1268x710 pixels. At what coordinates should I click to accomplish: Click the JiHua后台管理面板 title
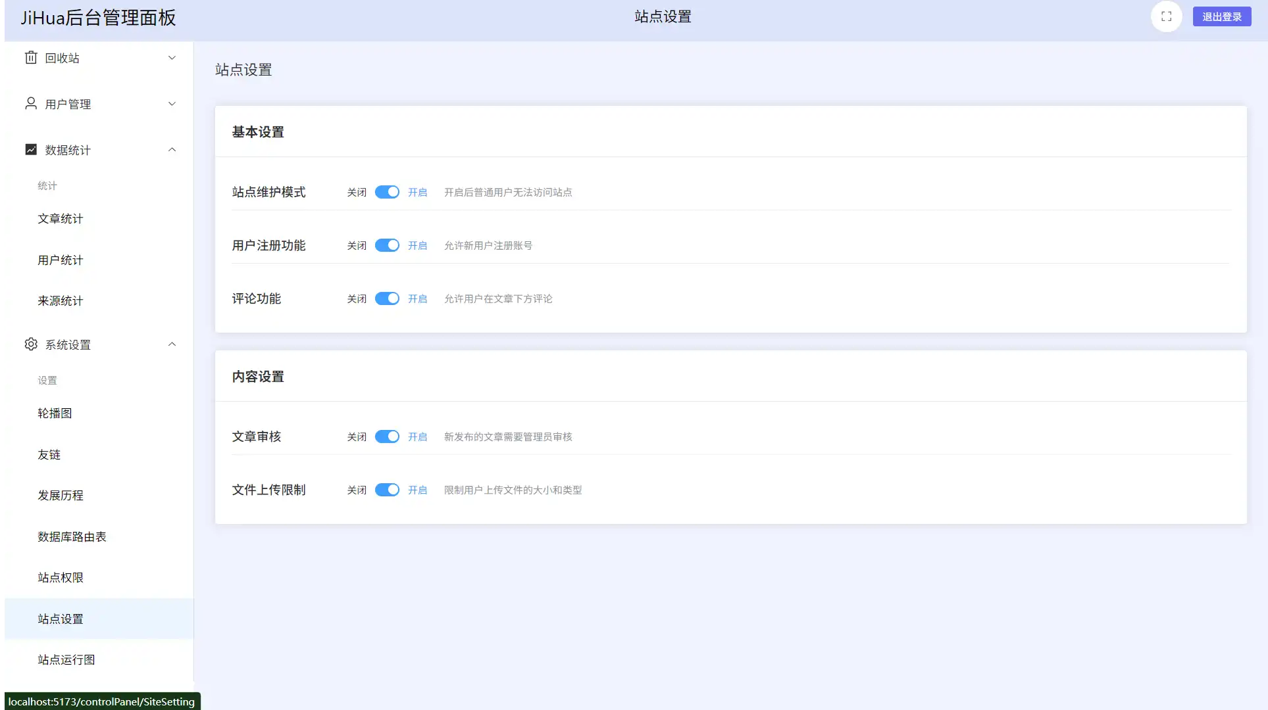coord(97,18)
